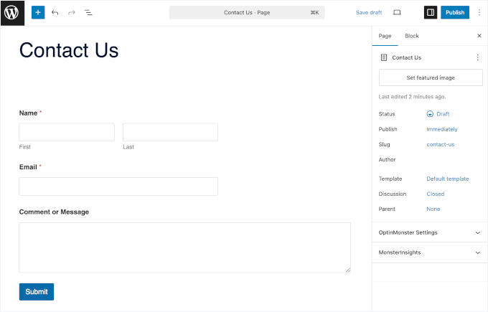488x312 pixels.
Task: Open the Default template selector
Action: click(447, 179)
